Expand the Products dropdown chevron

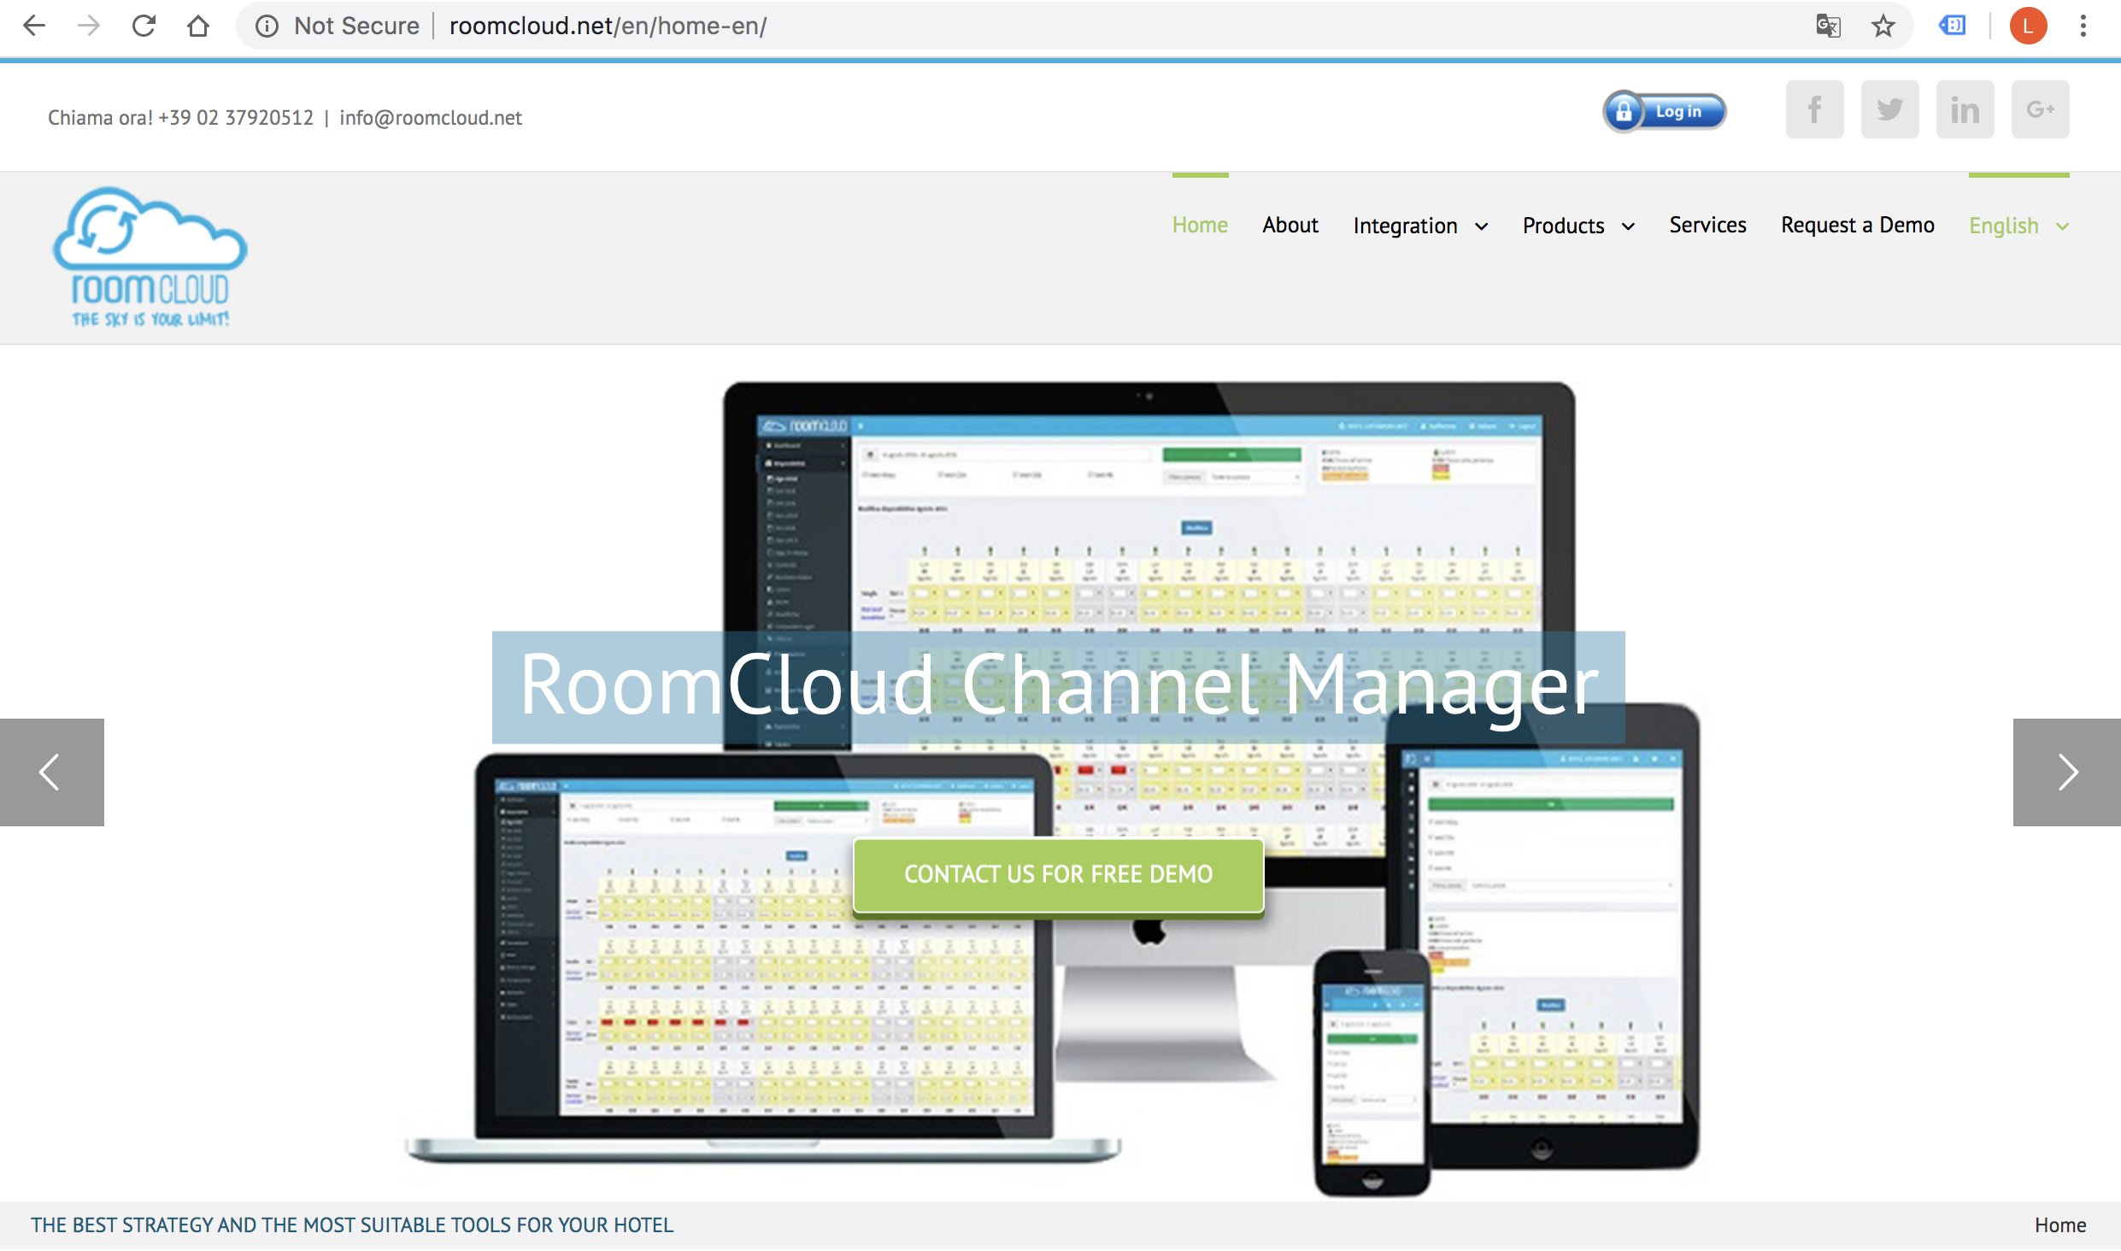pyautogui.click(x=1629, y=226)
